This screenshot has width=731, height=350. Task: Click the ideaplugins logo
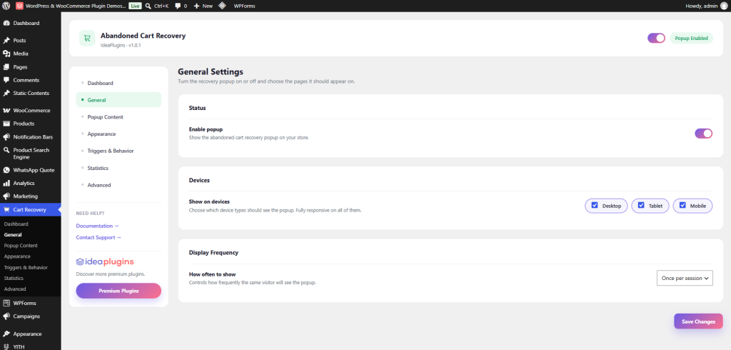105,261
